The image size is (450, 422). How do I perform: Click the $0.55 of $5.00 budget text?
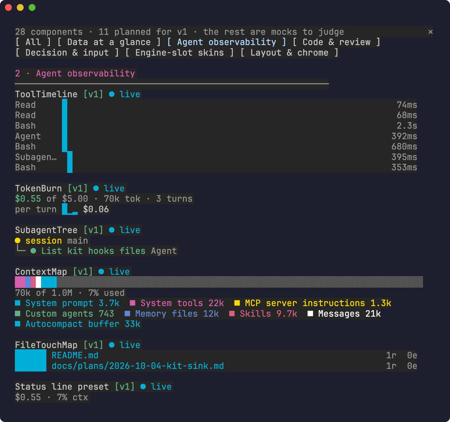52,199
